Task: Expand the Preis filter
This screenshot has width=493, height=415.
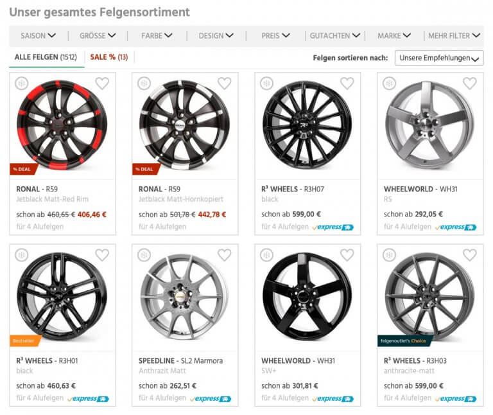Action: pos(275,36)
